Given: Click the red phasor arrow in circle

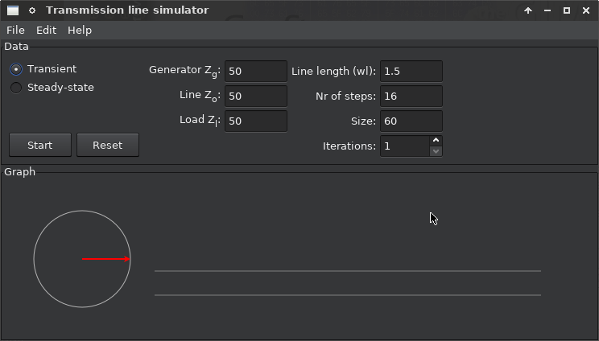Looking at the screenshot, I should tap(106, 259).
